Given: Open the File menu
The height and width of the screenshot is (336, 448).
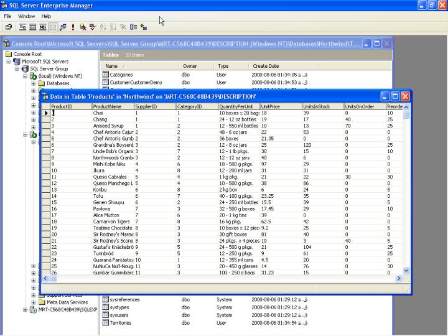Looking at the screenshot, I should (7, 16).
